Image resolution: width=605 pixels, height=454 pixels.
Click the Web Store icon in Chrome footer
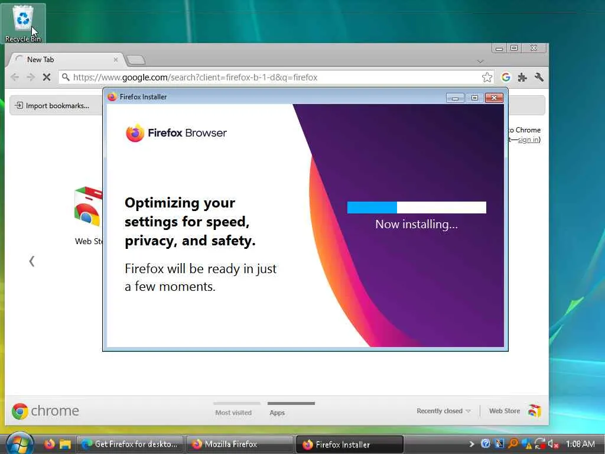(x=534, y=411)
